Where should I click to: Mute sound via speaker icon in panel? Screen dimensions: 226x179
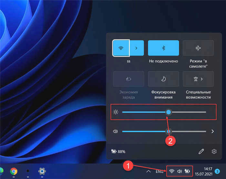point(115,131)
